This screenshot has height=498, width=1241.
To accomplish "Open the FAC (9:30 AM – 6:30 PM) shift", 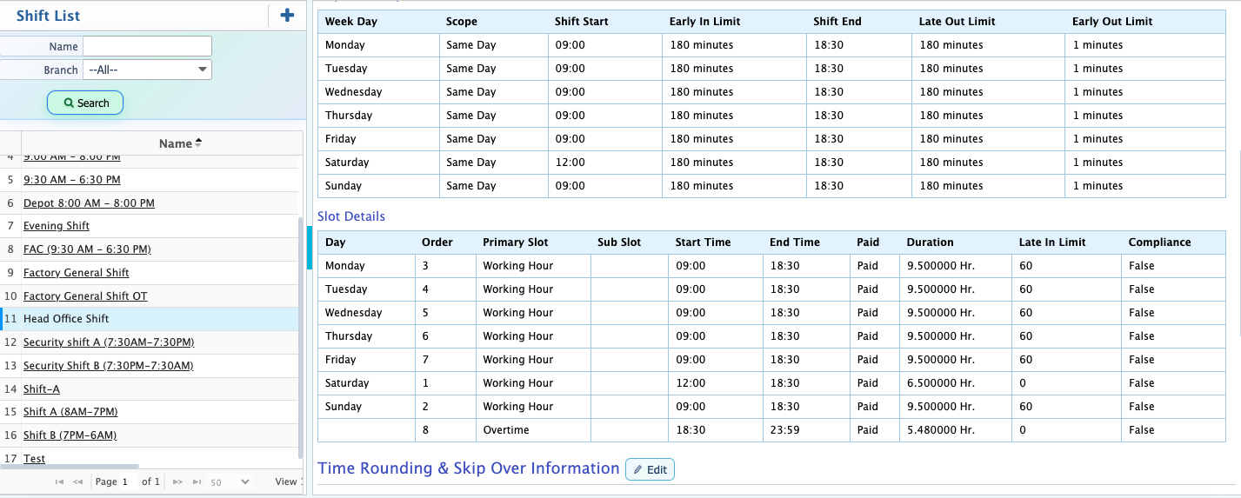I will pos(87,249).
